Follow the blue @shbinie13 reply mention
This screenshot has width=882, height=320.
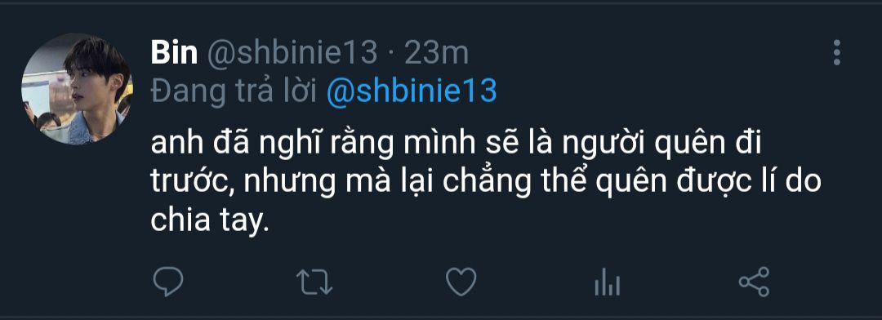[x=412, y=91]
